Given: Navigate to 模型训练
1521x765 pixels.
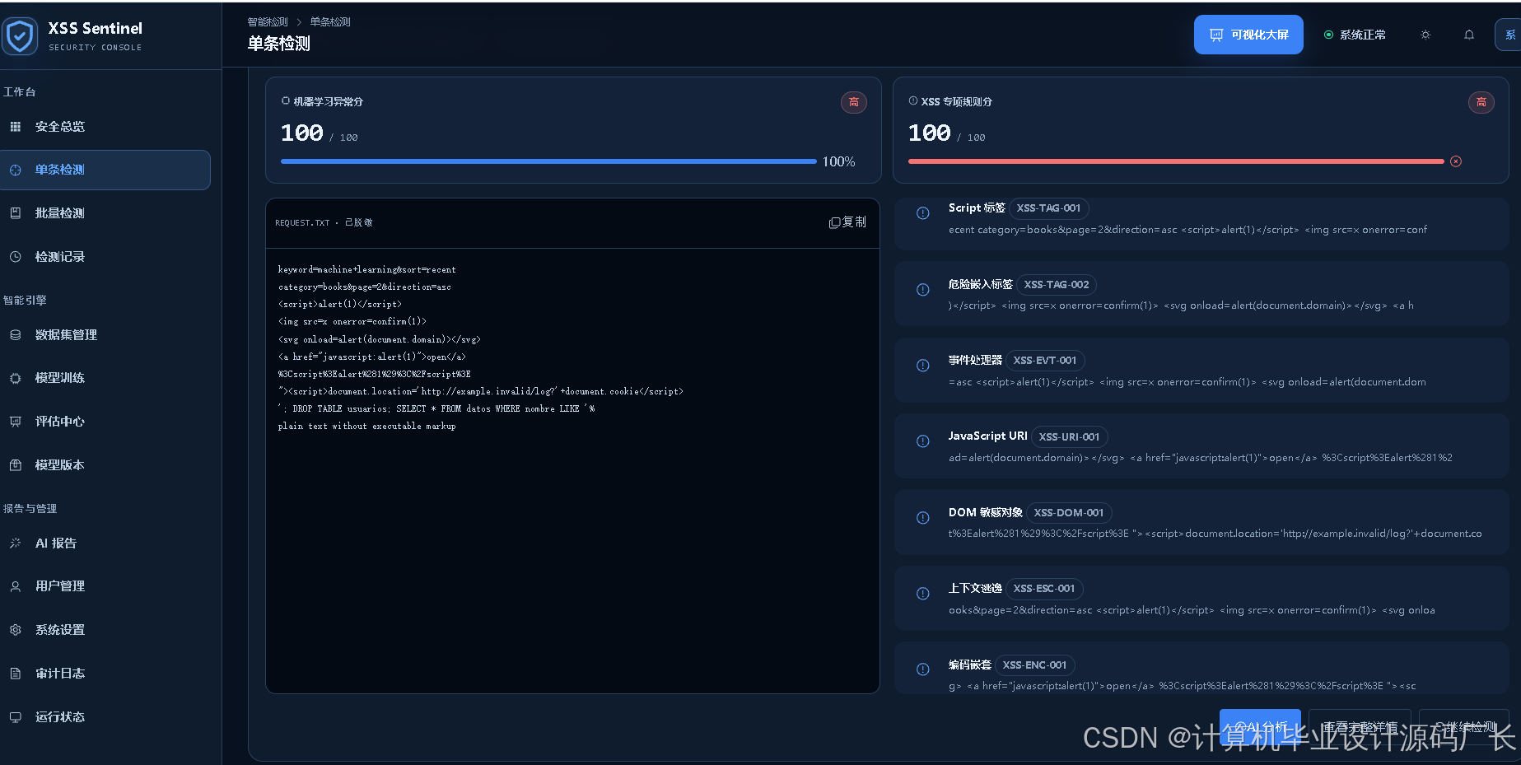Looking at the screenshot, I should point(105,378).
